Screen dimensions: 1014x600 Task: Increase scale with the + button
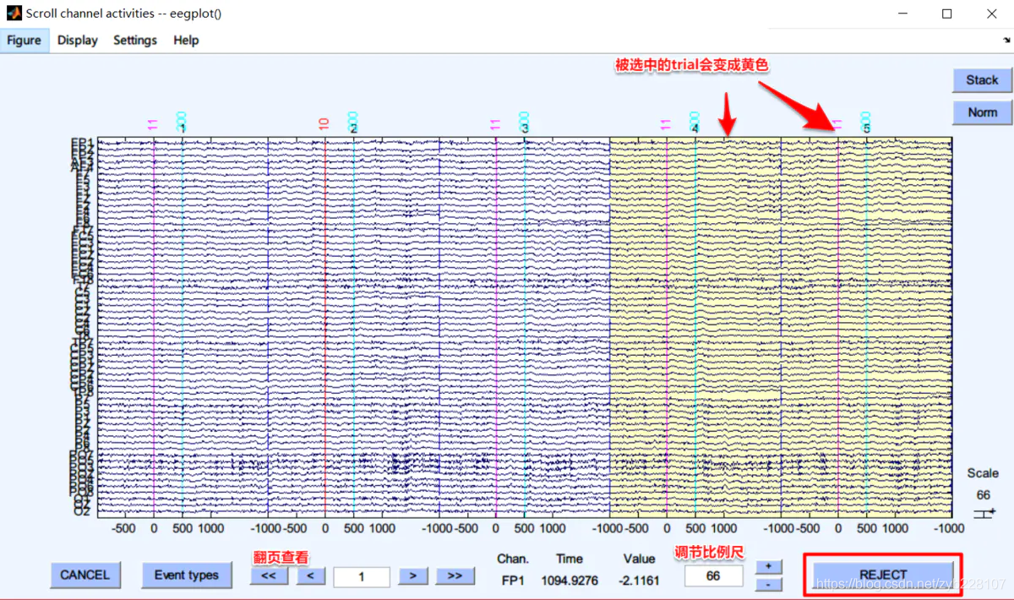tap(767, 565)
